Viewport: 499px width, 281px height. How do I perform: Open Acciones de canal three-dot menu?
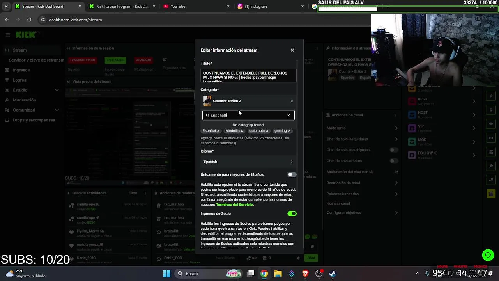(395, 115)
